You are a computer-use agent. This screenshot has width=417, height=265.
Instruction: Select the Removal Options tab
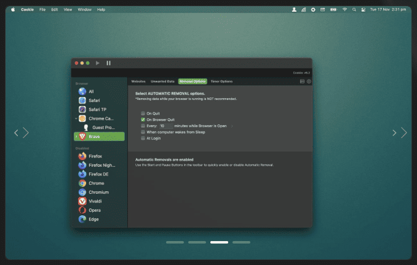(x=193, y=82)
